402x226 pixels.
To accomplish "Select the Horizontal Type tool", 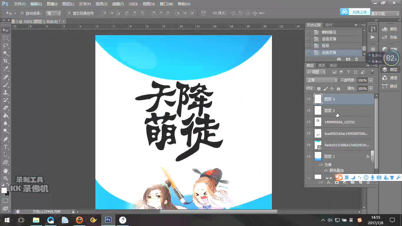I will pos(6,147).
